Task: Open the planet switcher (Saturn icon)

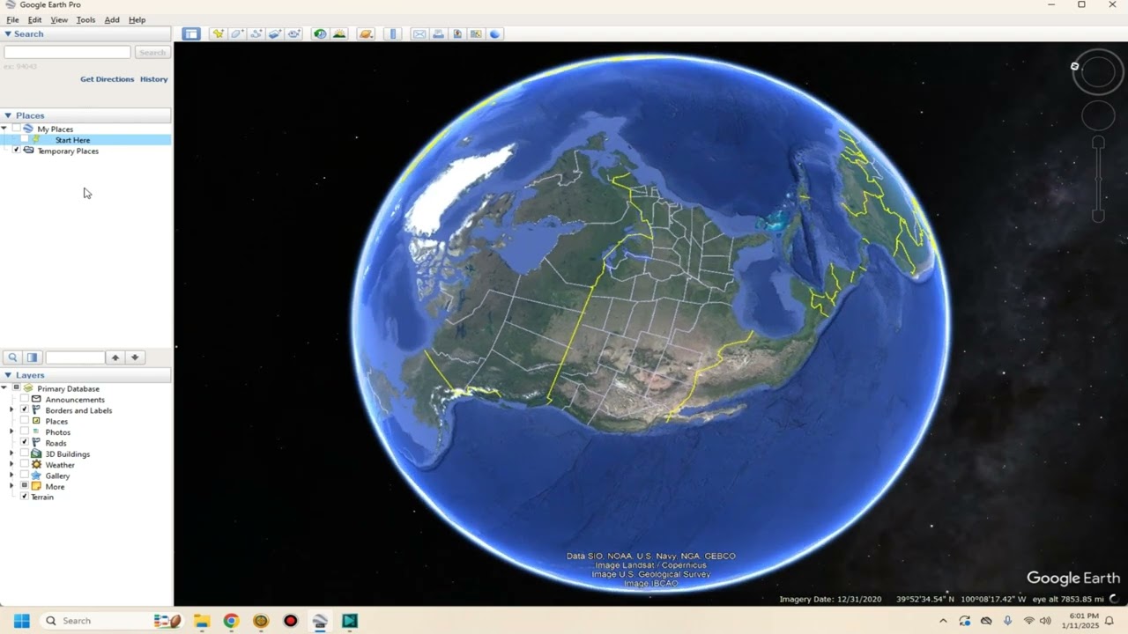Action: point(367,33)
